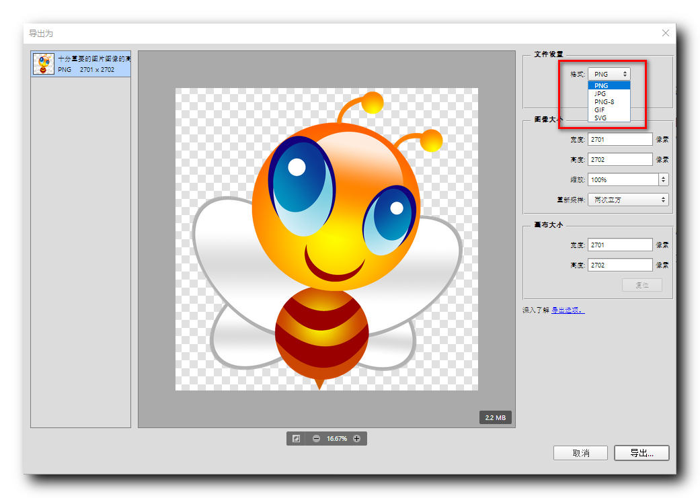Image resolution: width=700 pixels, height=498 pixels.
Task: Choose PNG-8 in the format list
Action: pos(609,101)
